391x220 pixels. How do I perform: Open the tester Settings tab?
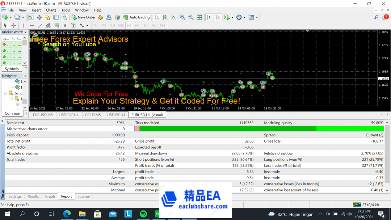point(15,196)
